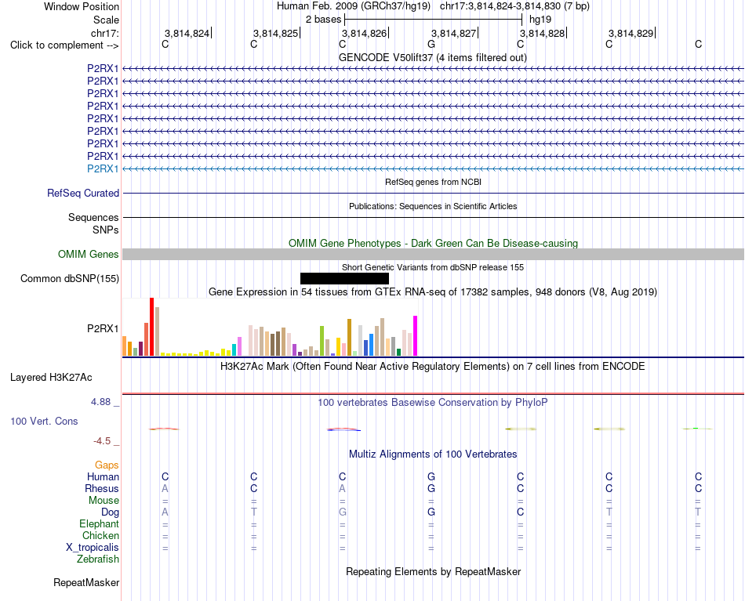Click '100 vertebrates Basewise Conservation by PhyloP' title
The height and width of the screenshot is (601, 745).
click(433, 403)
